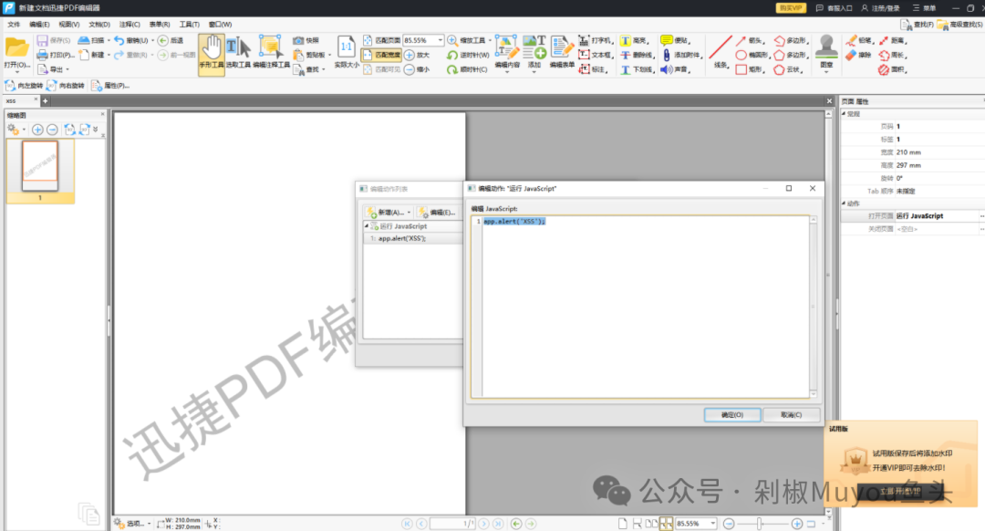Confirm with the 确定(O) button
985x531 pixels.
(731, 415)
